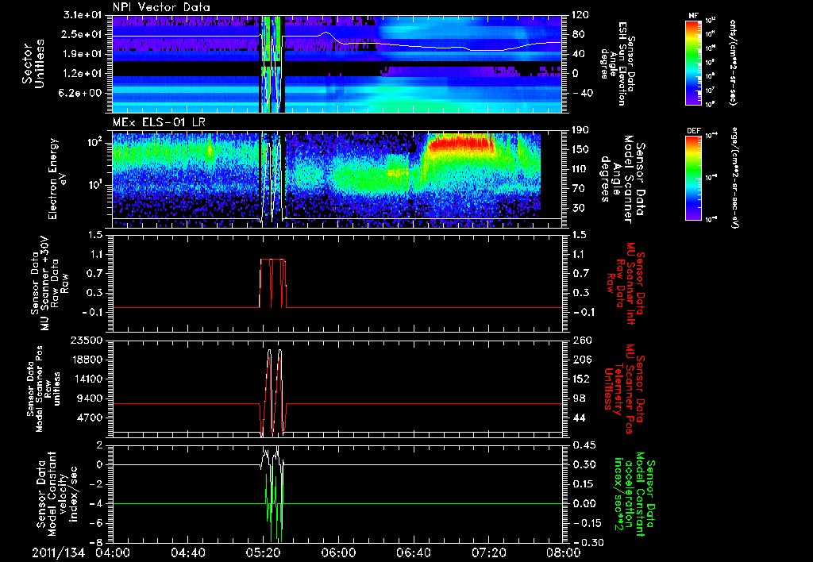Image resolution: width=813 pixels, height=562 pixels.
Task: Click the NF color bar legend
Action: pos(693,62)
